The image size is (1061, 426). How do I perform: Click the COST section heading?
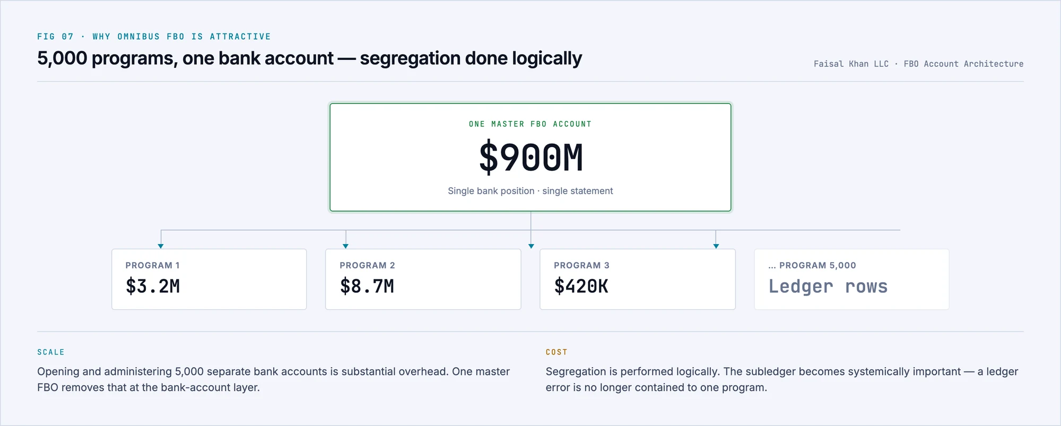(x=556, y=352)
